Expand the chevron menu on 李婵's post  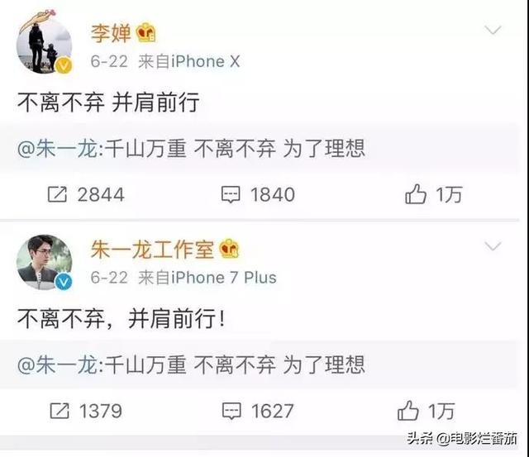pos(493,31)
